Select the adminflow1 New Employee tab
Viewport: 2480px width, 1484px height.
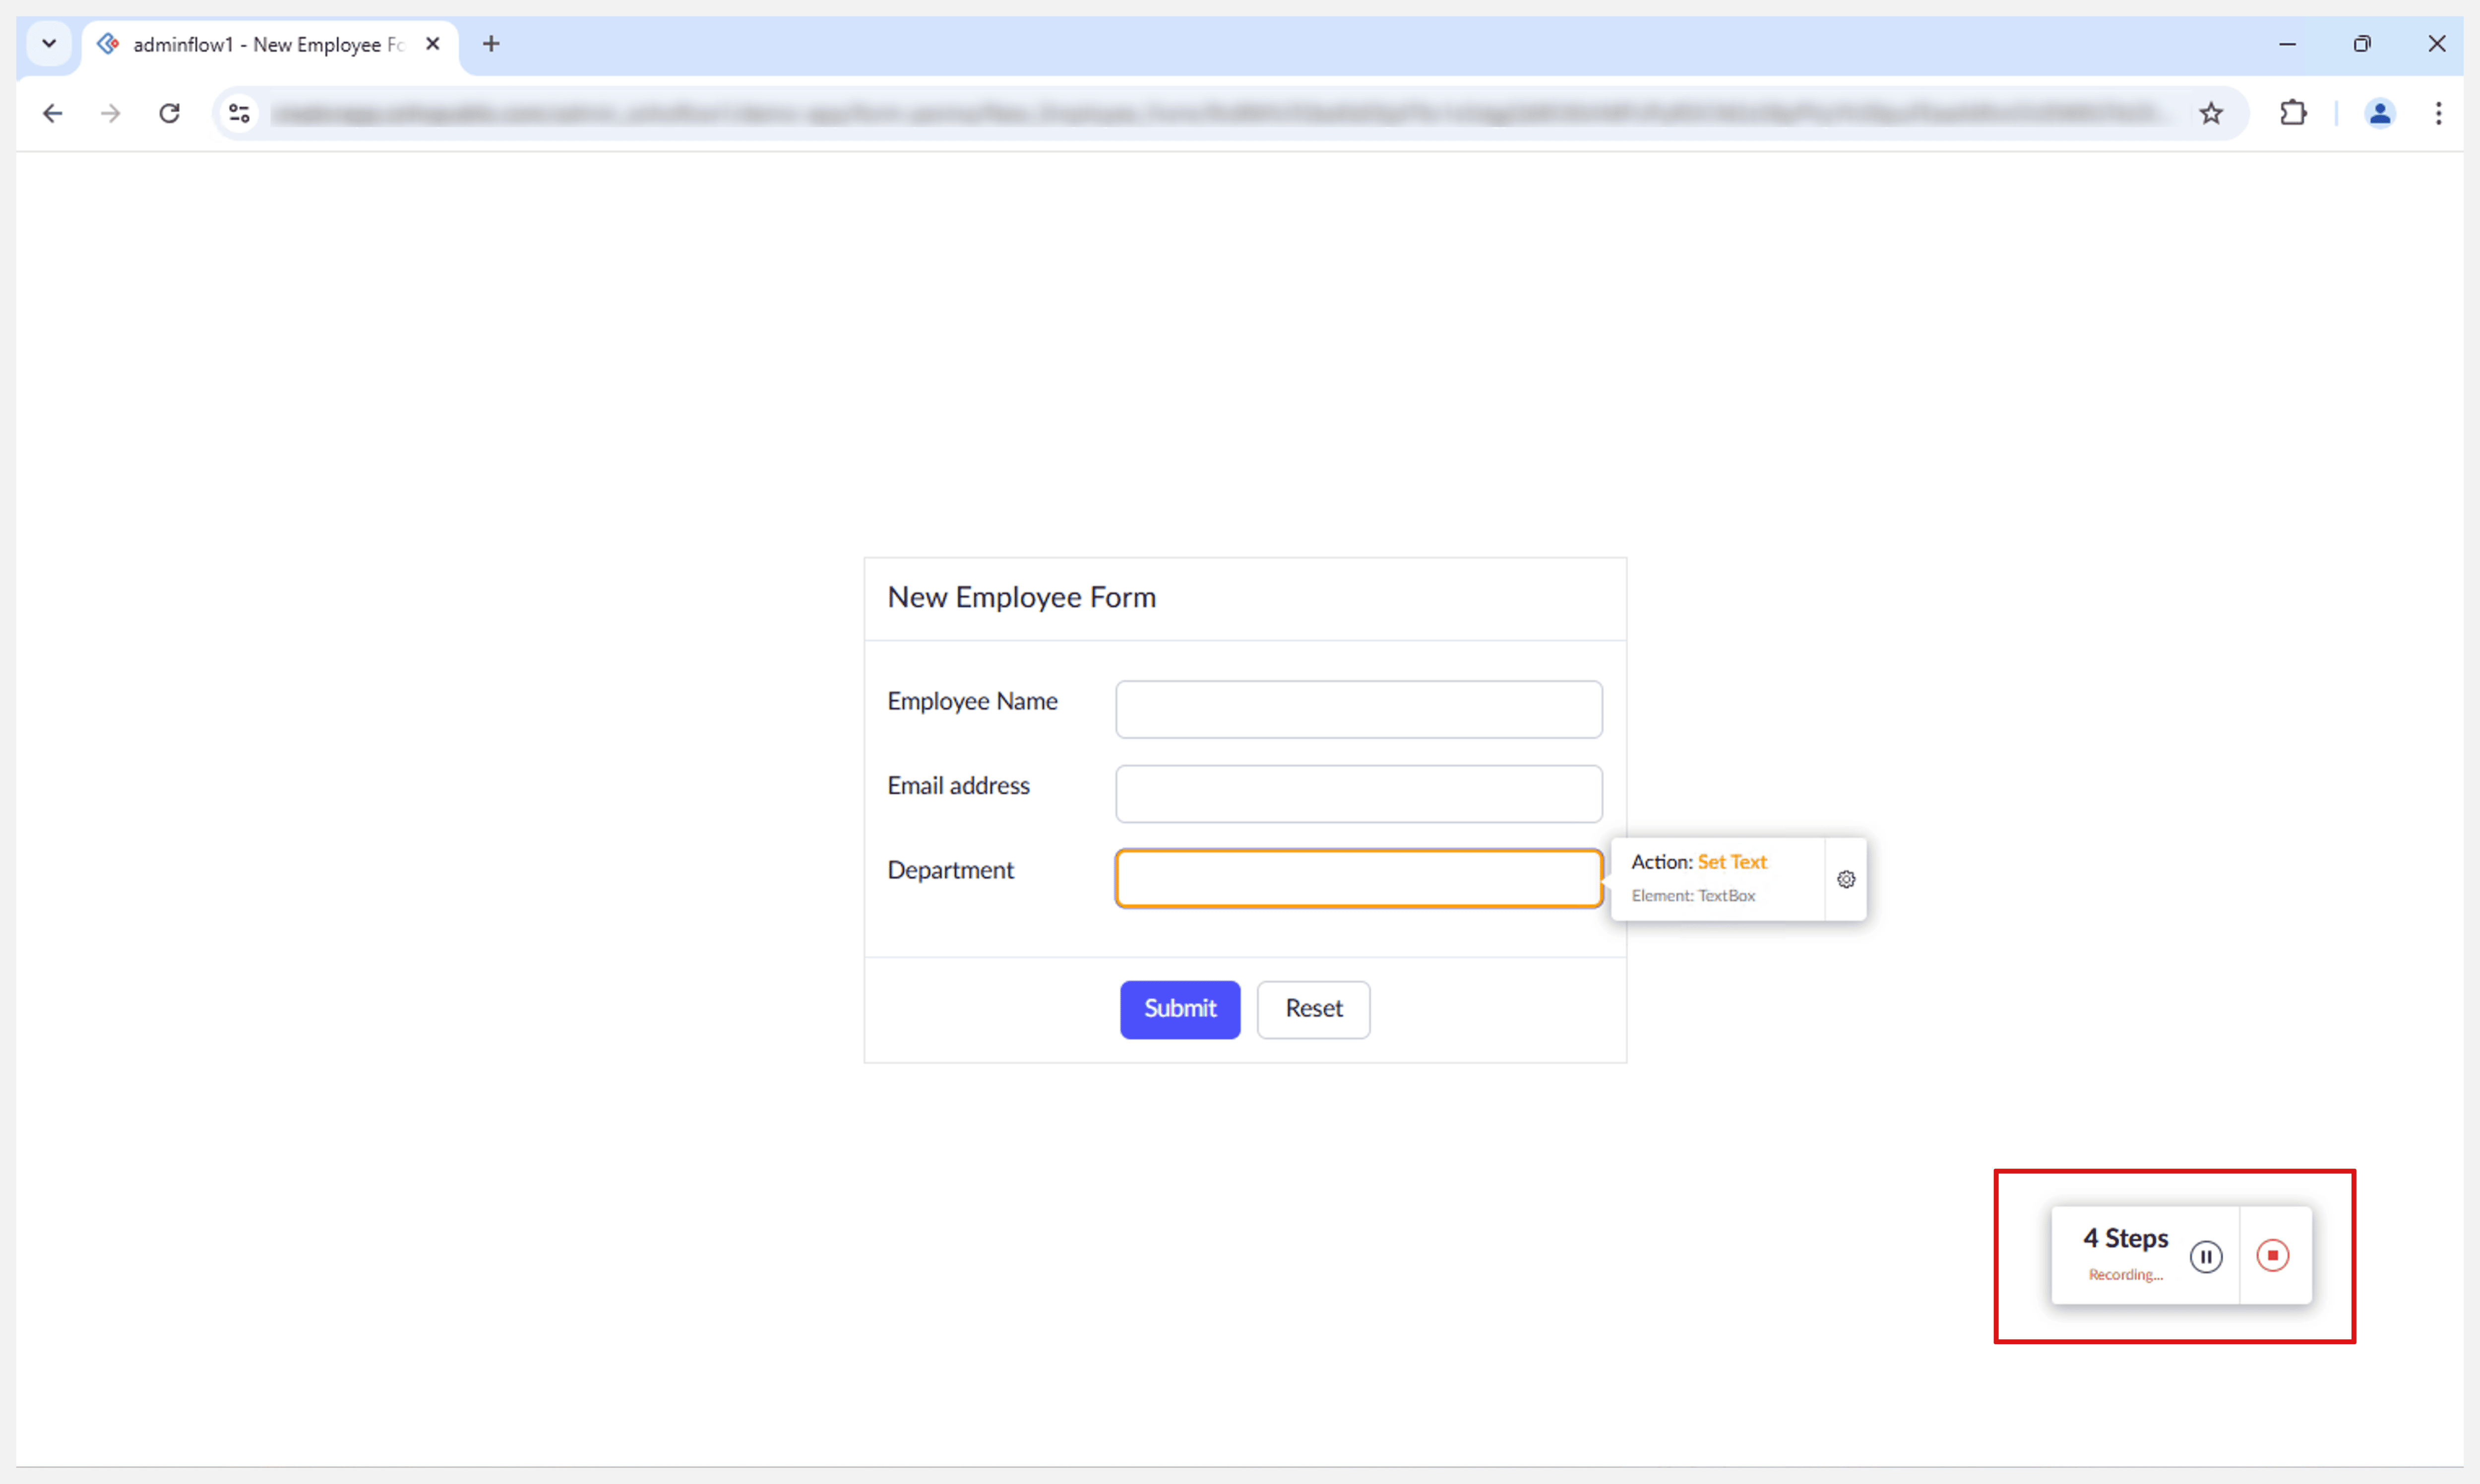(265, 44)
